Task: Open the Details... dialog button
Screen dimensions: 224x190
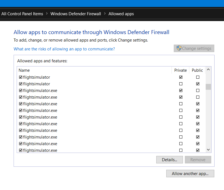Action: click(169, 160)
